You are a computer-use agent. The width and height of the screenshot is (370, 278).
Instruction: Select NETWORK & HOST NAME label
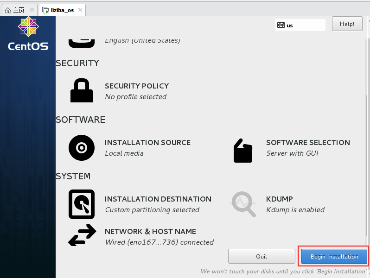[150, 231]
